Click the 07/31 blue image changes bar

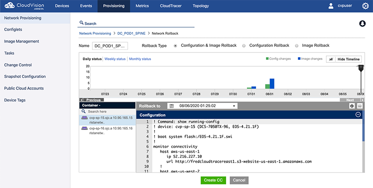tap(253, 88)
